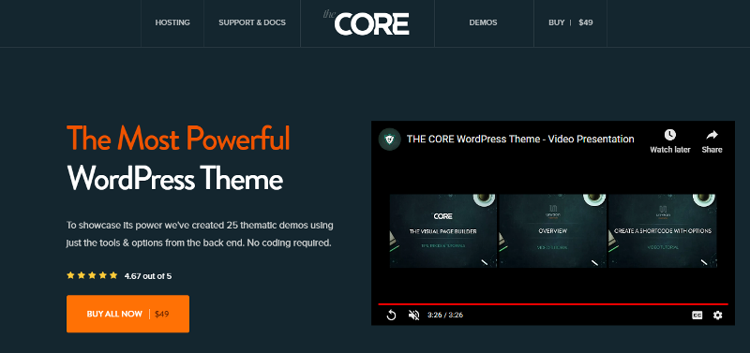Click the 4.67 out of 5 rating text
750x353 pixels.
point(148,276)
